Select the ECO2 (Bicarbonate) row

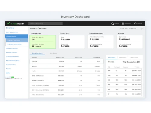click(66, 95)
